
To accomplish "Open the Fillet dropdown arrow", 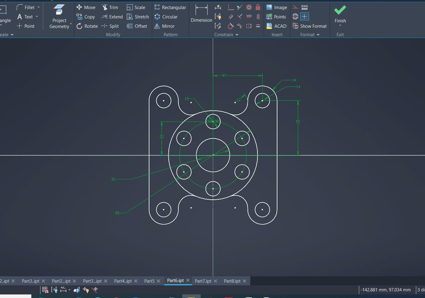I will [x=39, y=7].
